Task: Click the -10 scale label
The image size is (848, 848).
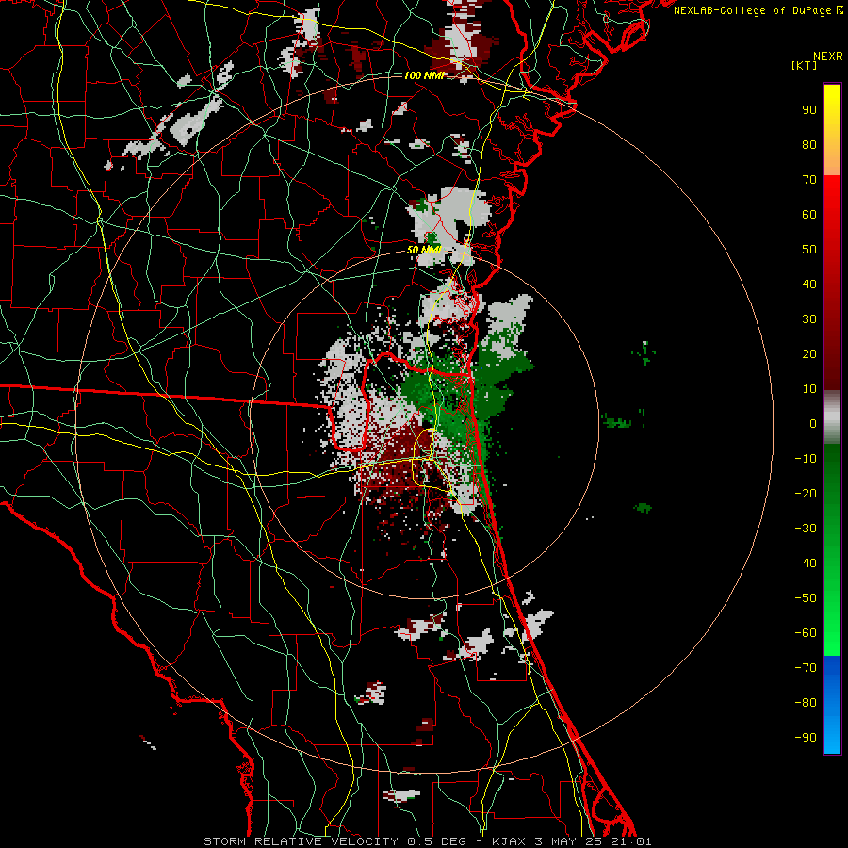Action: point(806,459)
